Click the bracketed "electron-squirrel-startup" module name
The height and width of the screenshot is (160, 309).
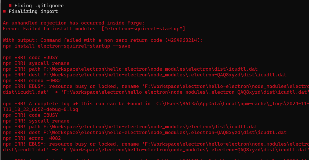tap(143, 29)
